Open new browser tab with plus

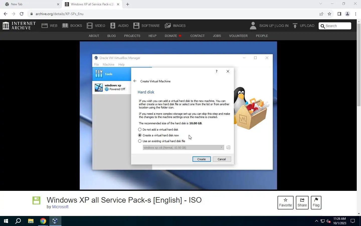point(128,4)
